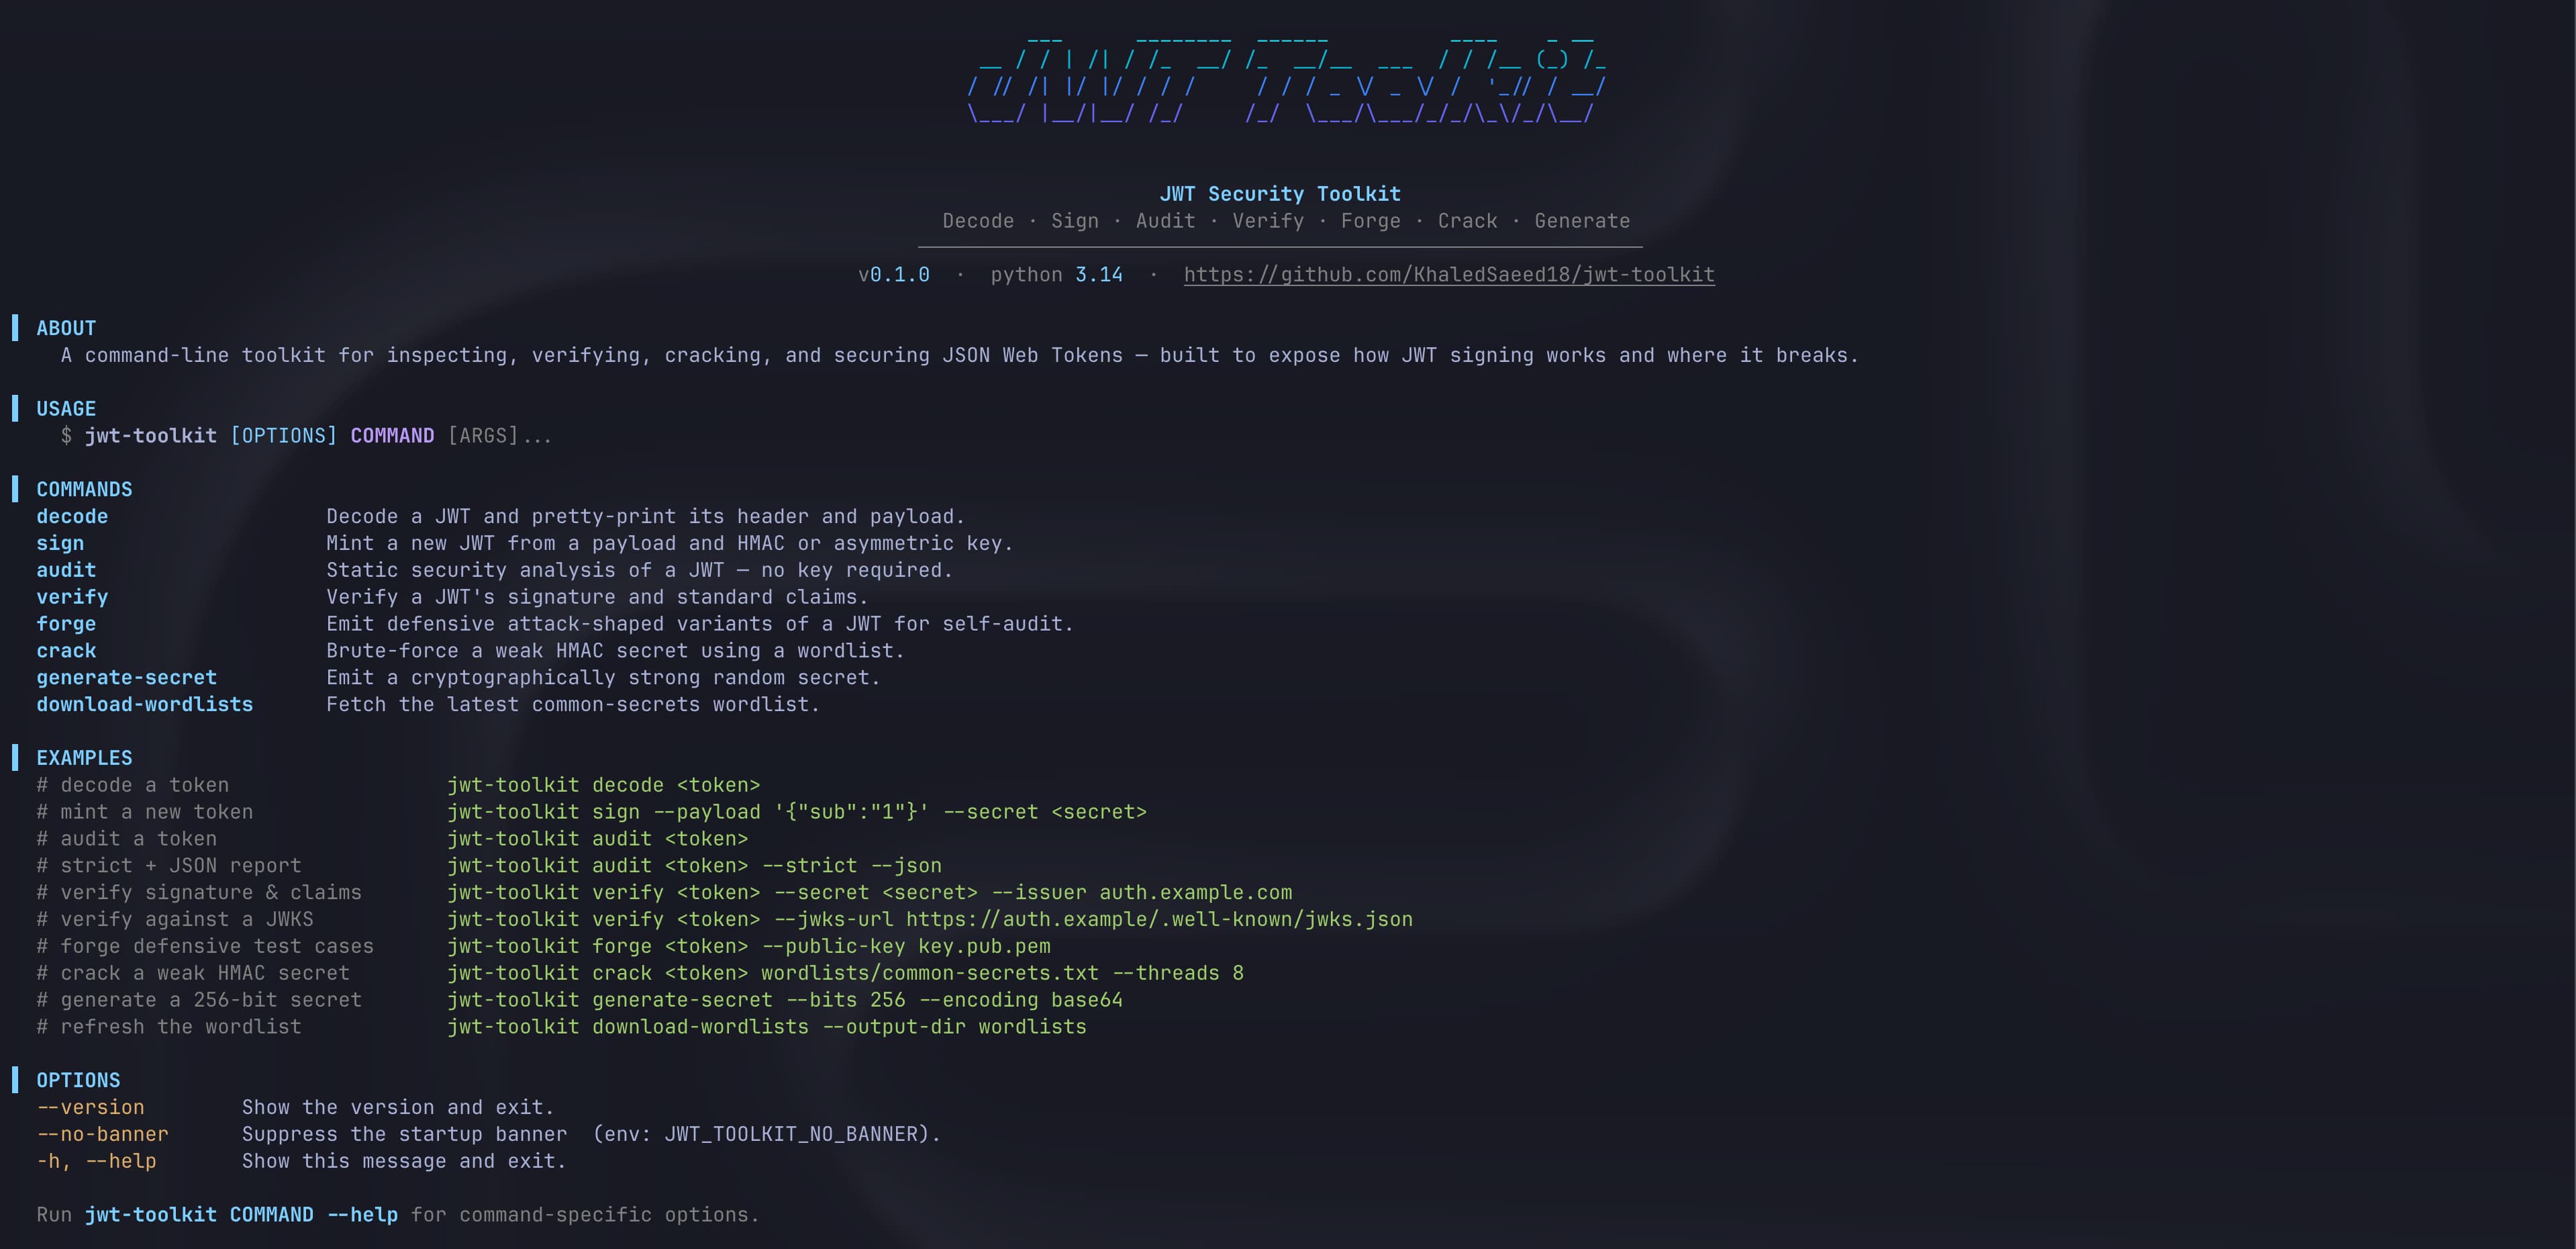Click the version text v0.1.0
The height and width of the screenshot is (1249, 2576).
[x=894, y=274]
